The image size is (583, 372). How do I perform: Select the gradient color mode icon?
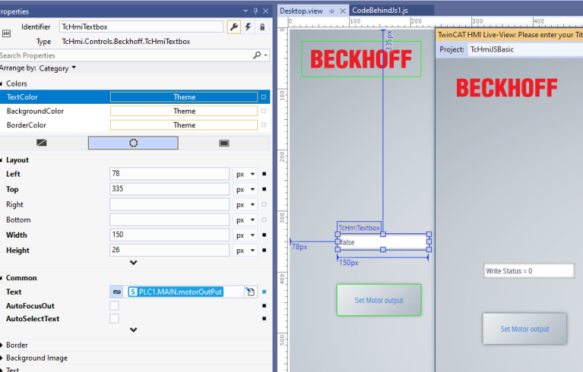(x=42, y=143)
